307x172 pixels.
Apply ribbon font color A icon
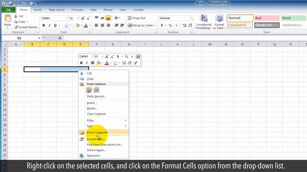86,25
